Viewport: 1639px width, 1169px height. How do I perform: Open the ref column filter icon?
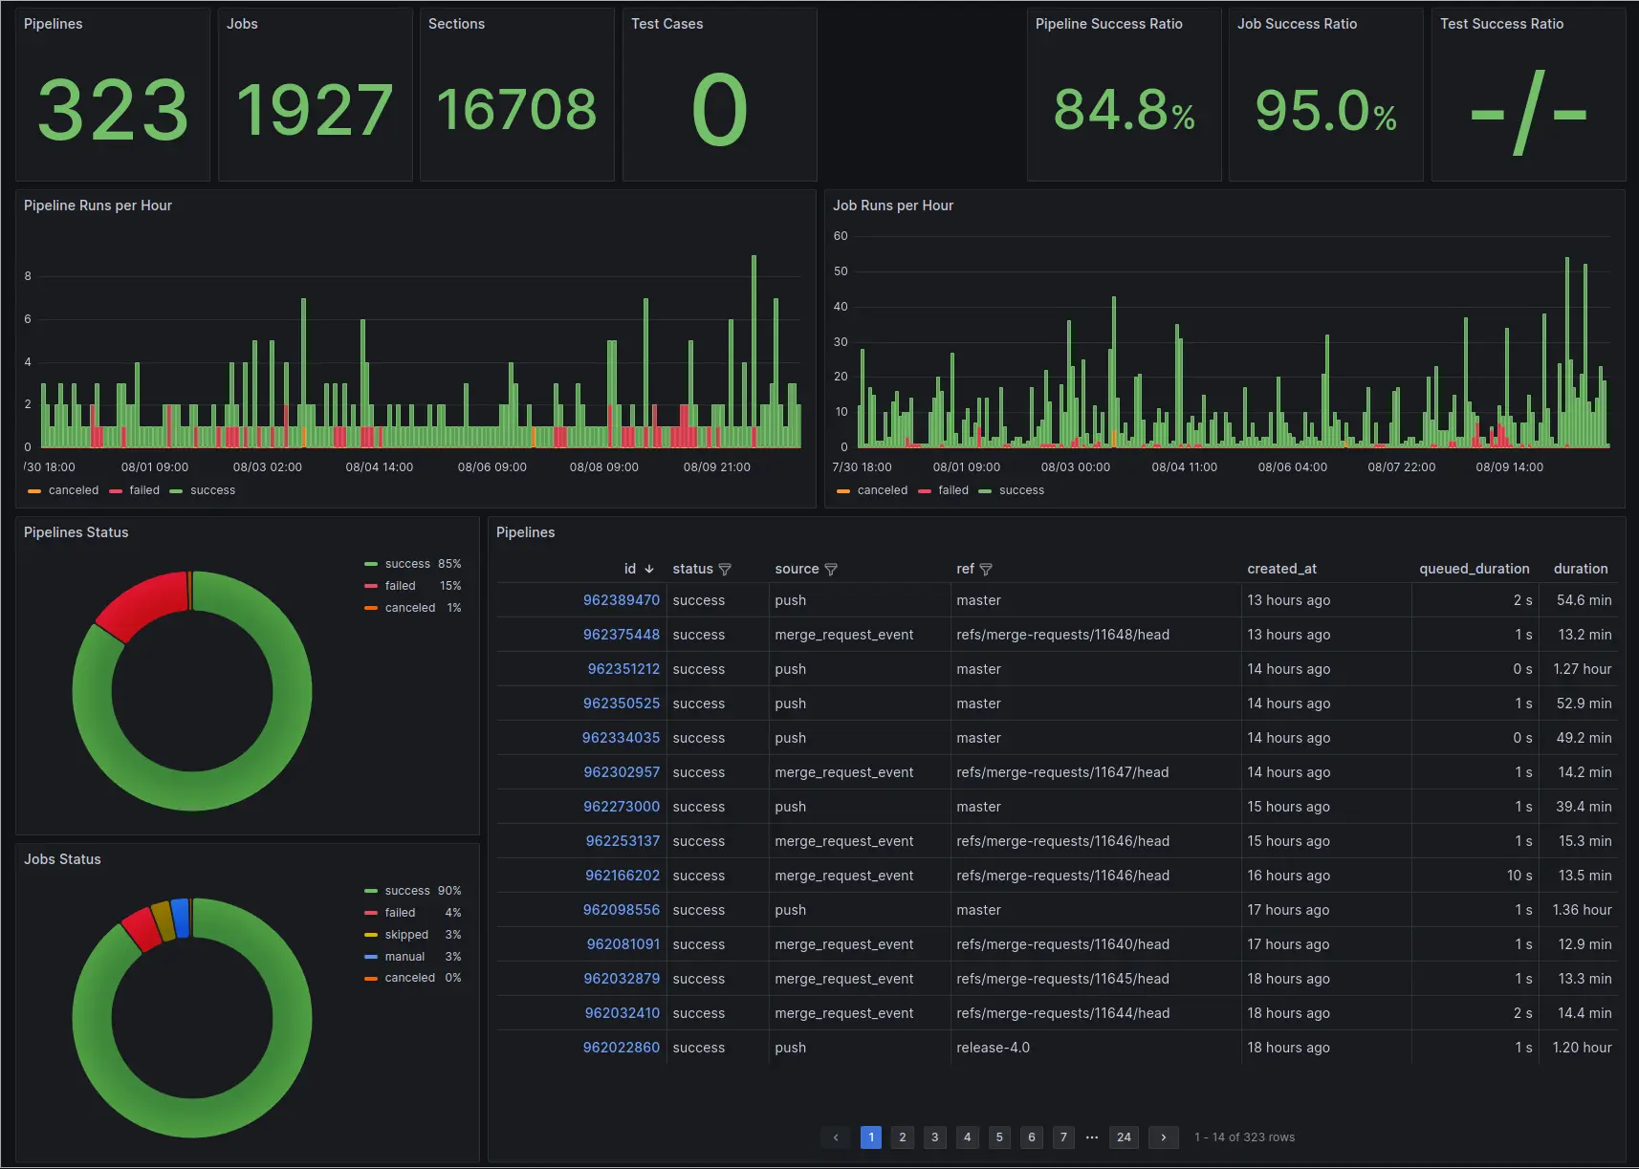point(986,570)
